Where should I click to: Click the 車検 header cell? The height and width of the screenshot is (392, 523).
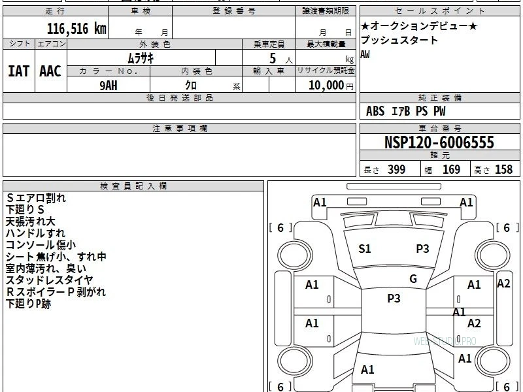pos(141,11)
